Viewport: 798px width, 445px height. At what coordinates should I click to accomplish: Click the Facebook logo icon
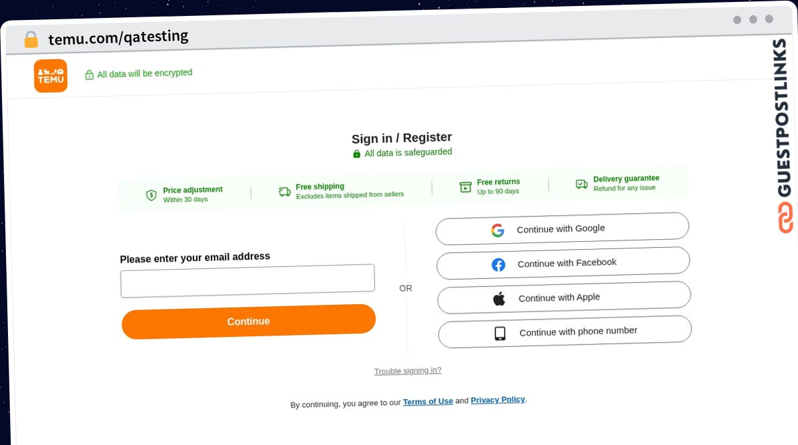pyautogui.click(x=498, y=265)
